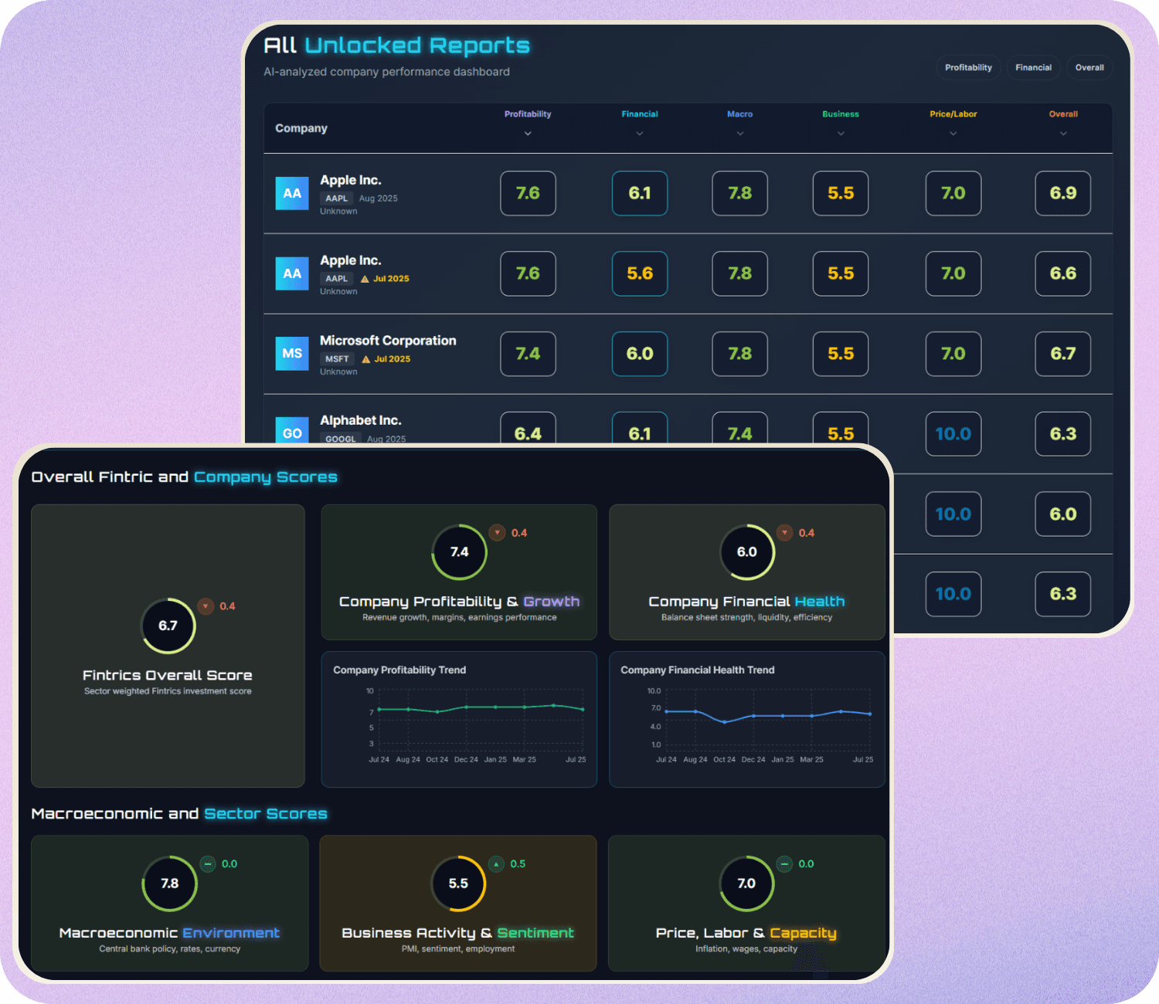Open Business Activity & Sentiment card title
1159x1004 pixels.
click(457, 933)
